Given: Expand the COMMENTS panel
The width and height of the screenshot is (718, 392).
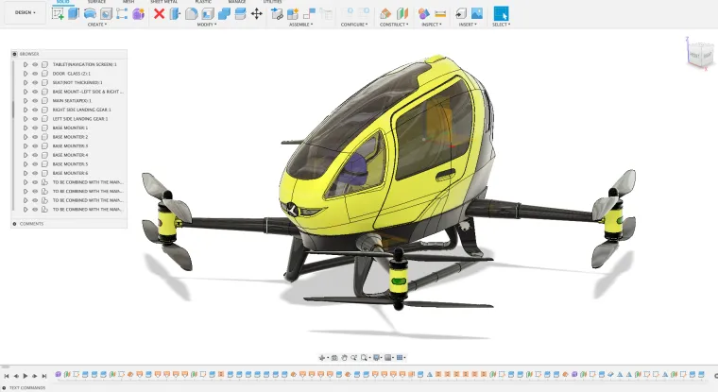Looking at the screenshot, I should [x=14, y=224].
